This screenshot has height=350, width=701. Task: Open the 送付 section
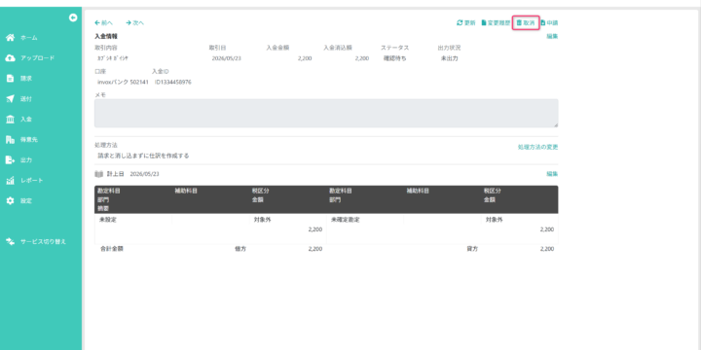[x=18, y=99]
